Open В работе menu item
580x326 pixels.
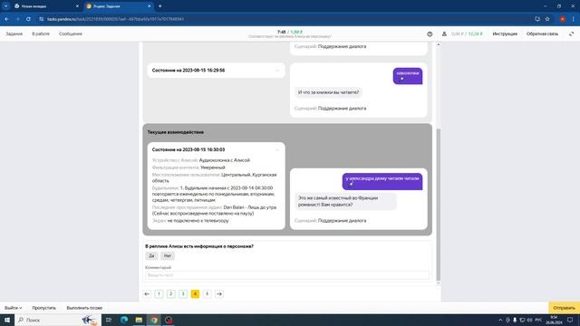[x=41, y=34]
